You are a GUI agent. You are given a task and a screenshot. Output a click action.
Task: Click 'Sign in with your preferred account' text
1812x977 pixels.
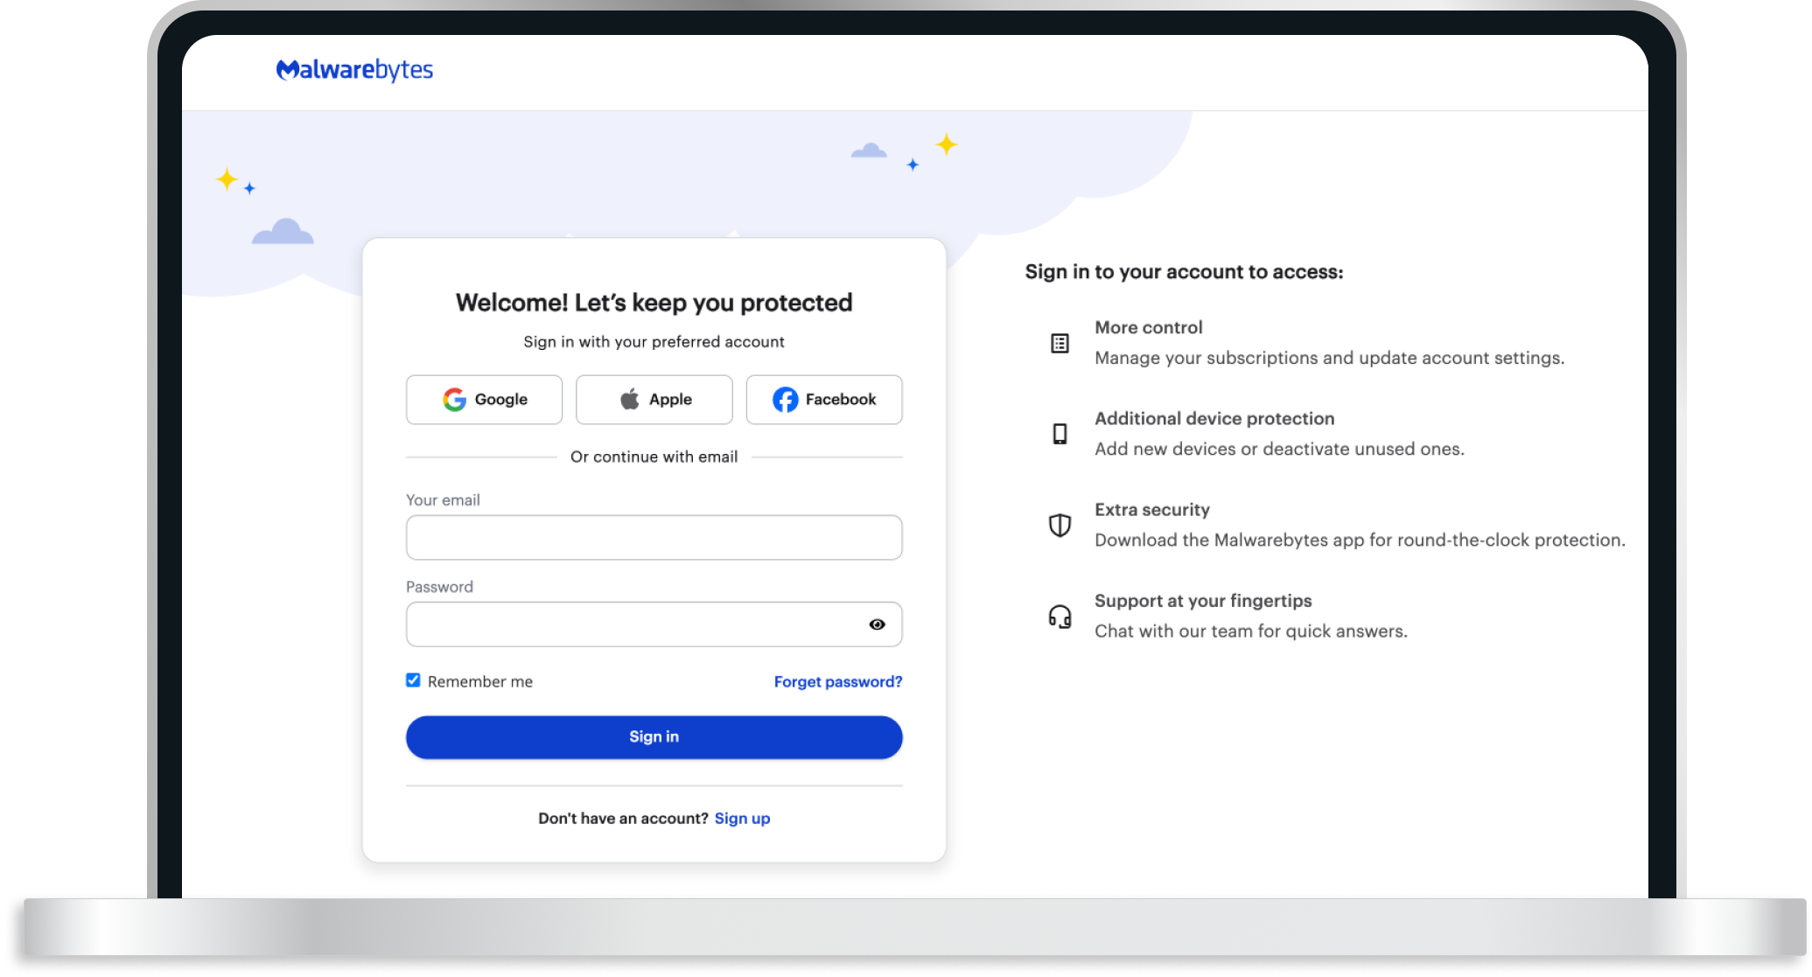click(654, 342)
